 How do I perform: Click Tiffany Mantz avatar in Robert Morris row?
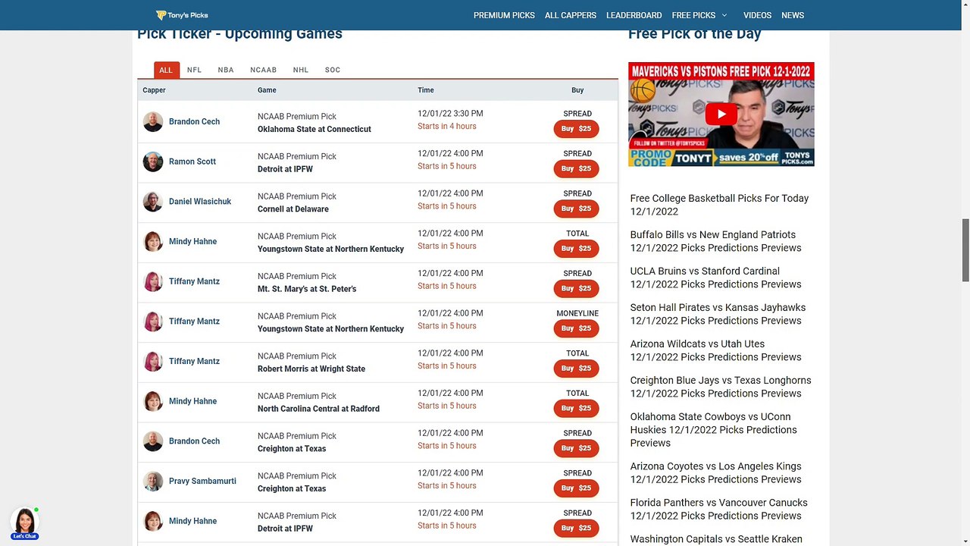coord(153,362)
